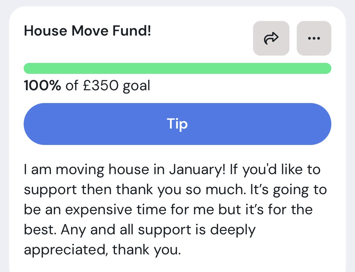355x272 pixels.
Task: Open the three-dot more options menu
Action: 314,39
